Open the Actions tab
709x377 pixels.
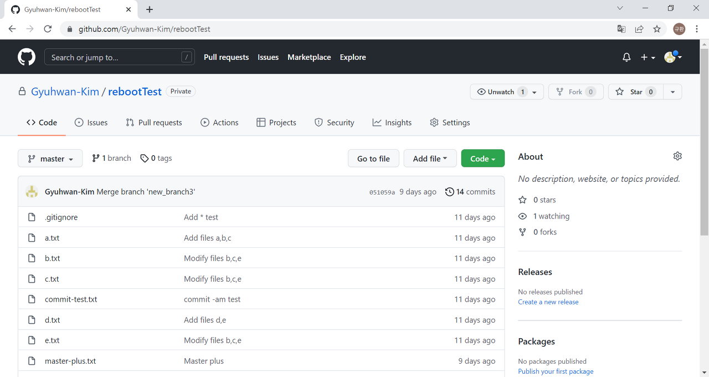219,123
